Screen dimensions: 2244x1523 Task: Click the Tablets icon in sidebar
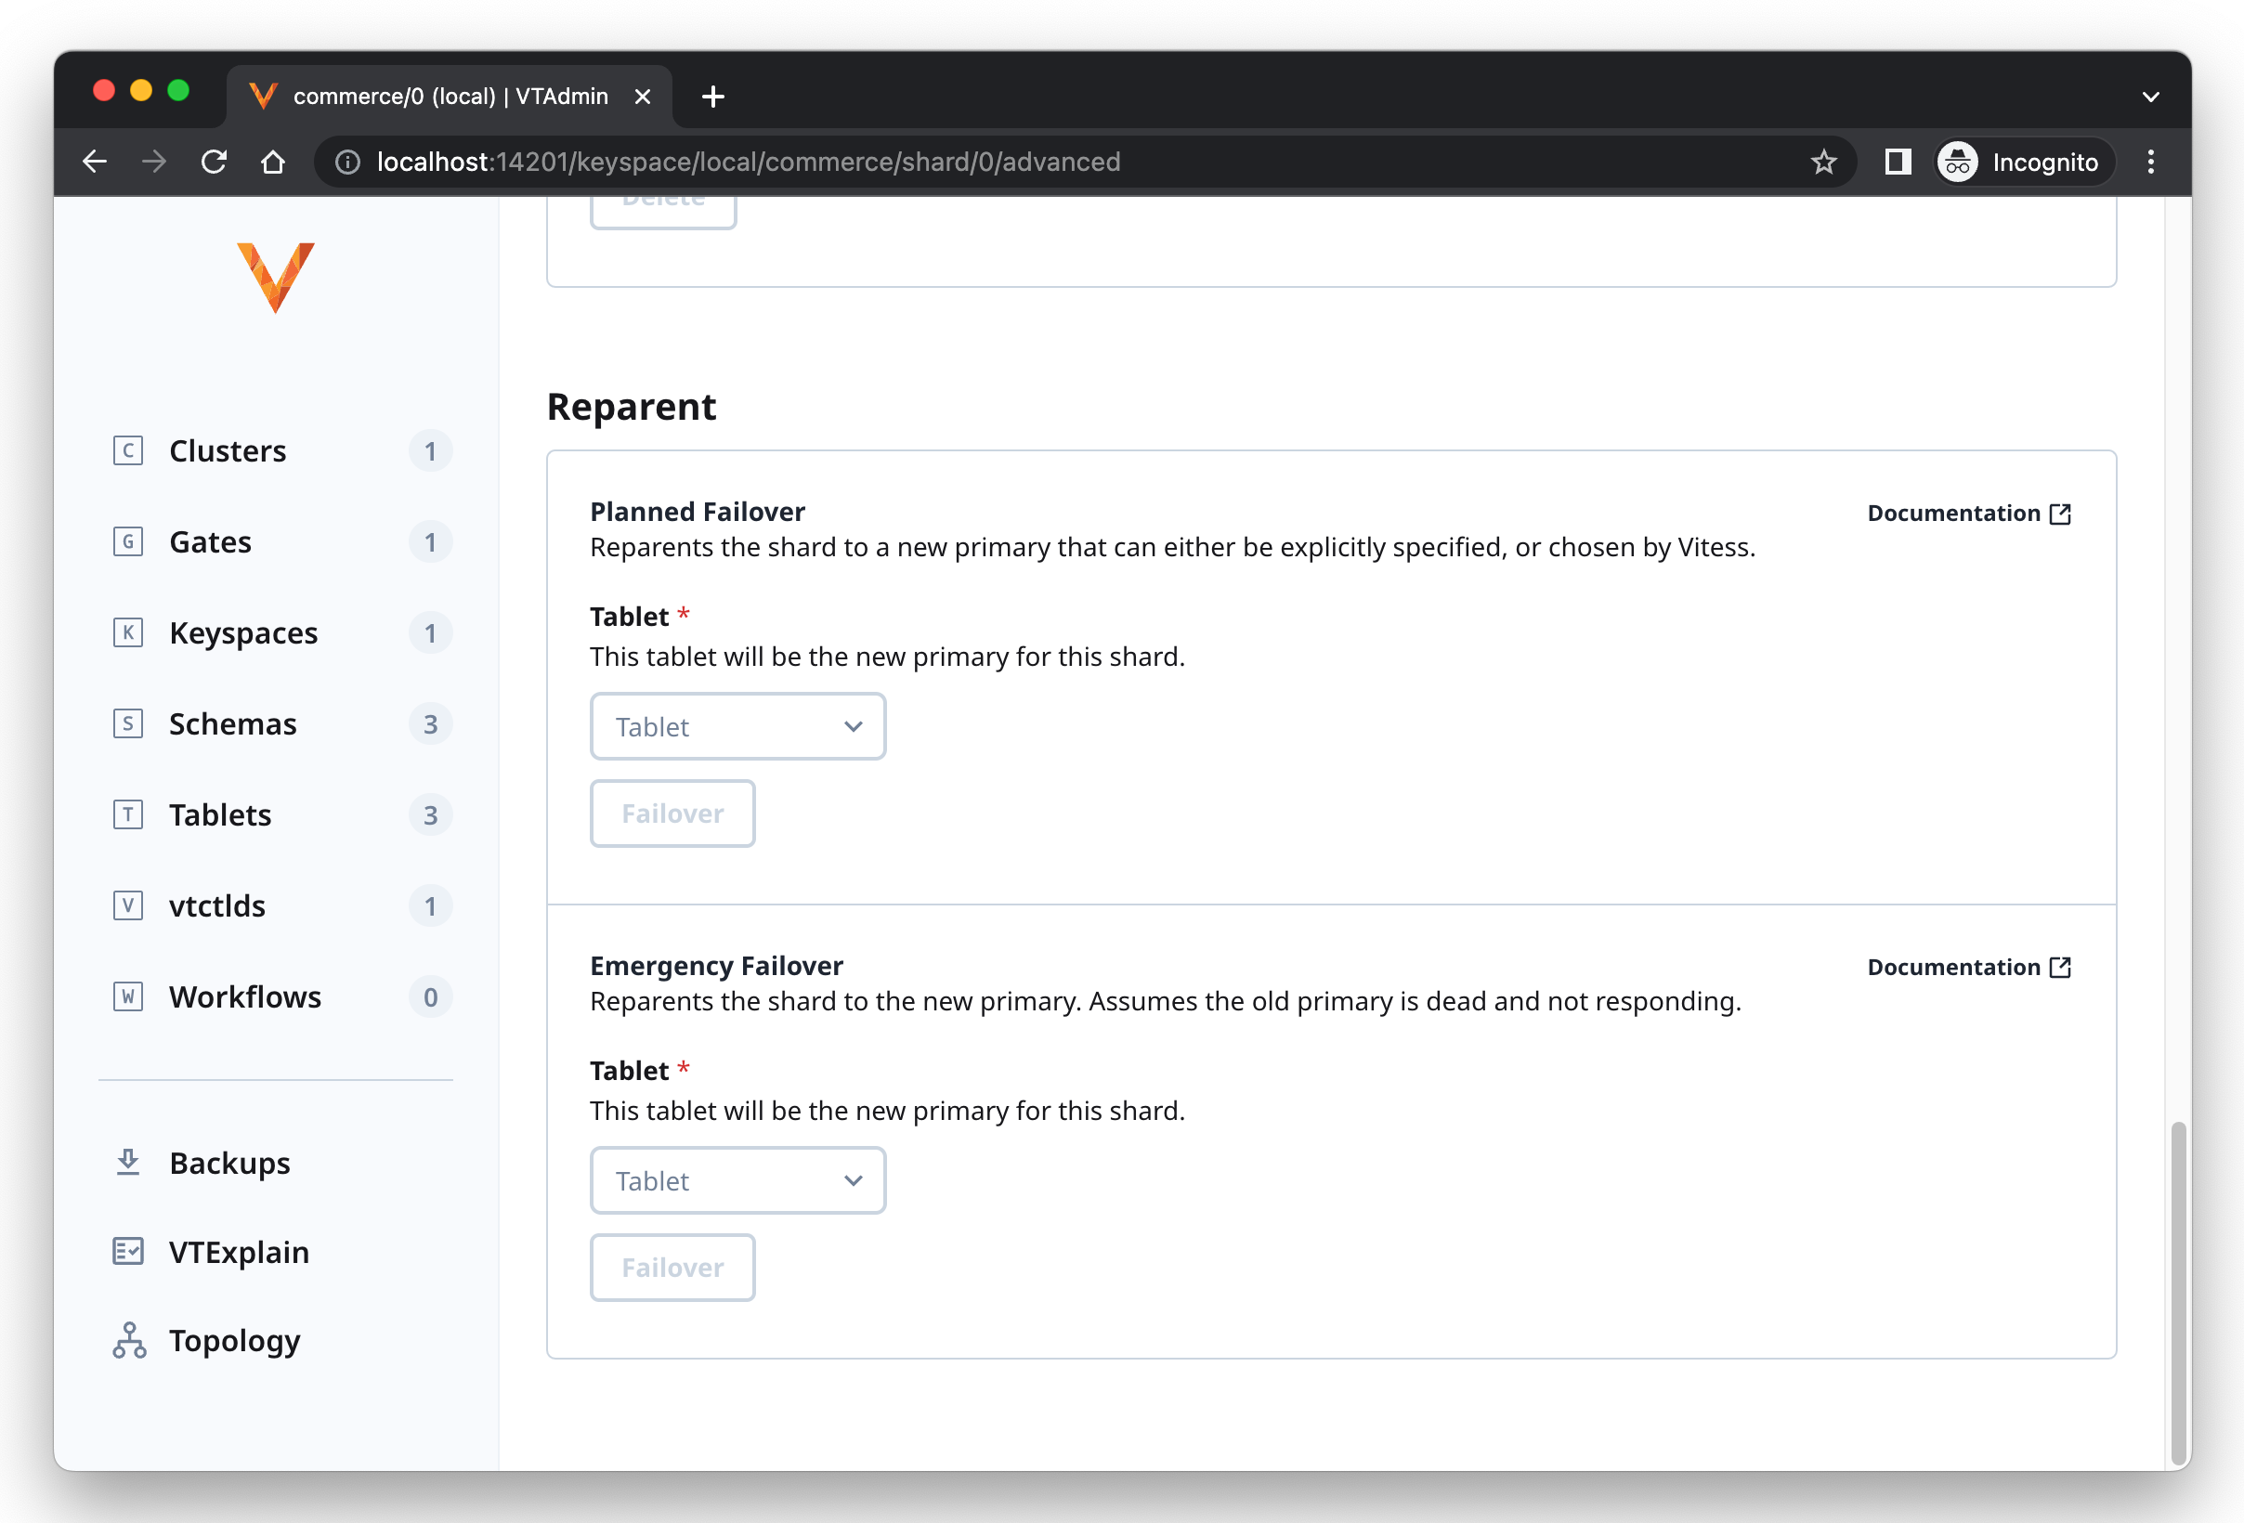point(131,814)
